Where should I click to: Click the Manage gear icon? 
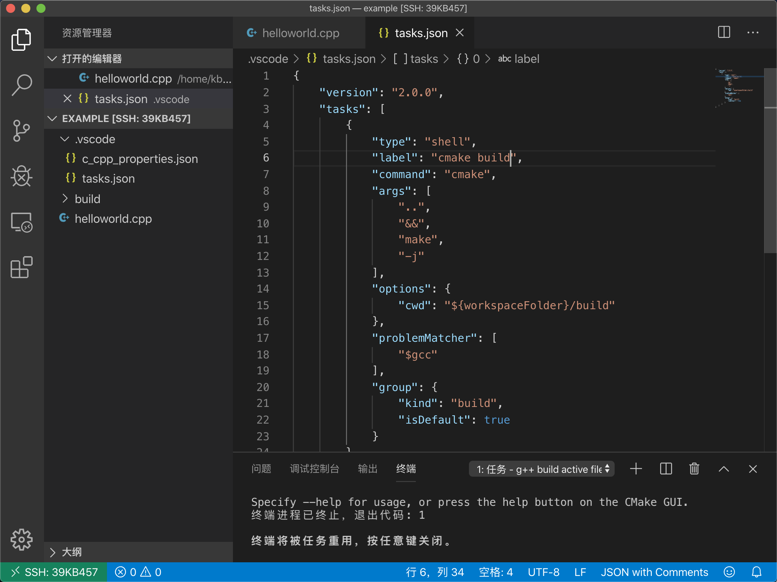coord(22,539)
